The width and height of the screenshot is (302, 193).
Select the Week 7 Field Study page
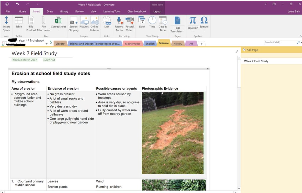click(271, 61)
